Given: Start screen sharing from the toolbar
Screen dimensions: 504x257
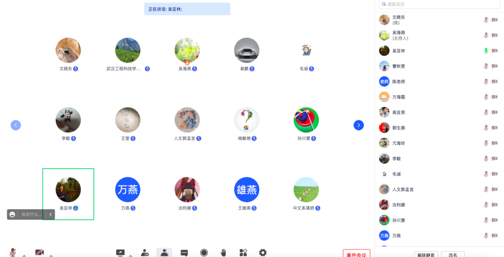Looking at the screenshot, I should [x=120, y=253].
